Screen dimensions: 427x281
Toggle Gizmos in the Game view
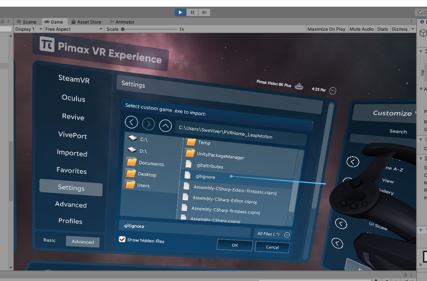pos(400,29)
